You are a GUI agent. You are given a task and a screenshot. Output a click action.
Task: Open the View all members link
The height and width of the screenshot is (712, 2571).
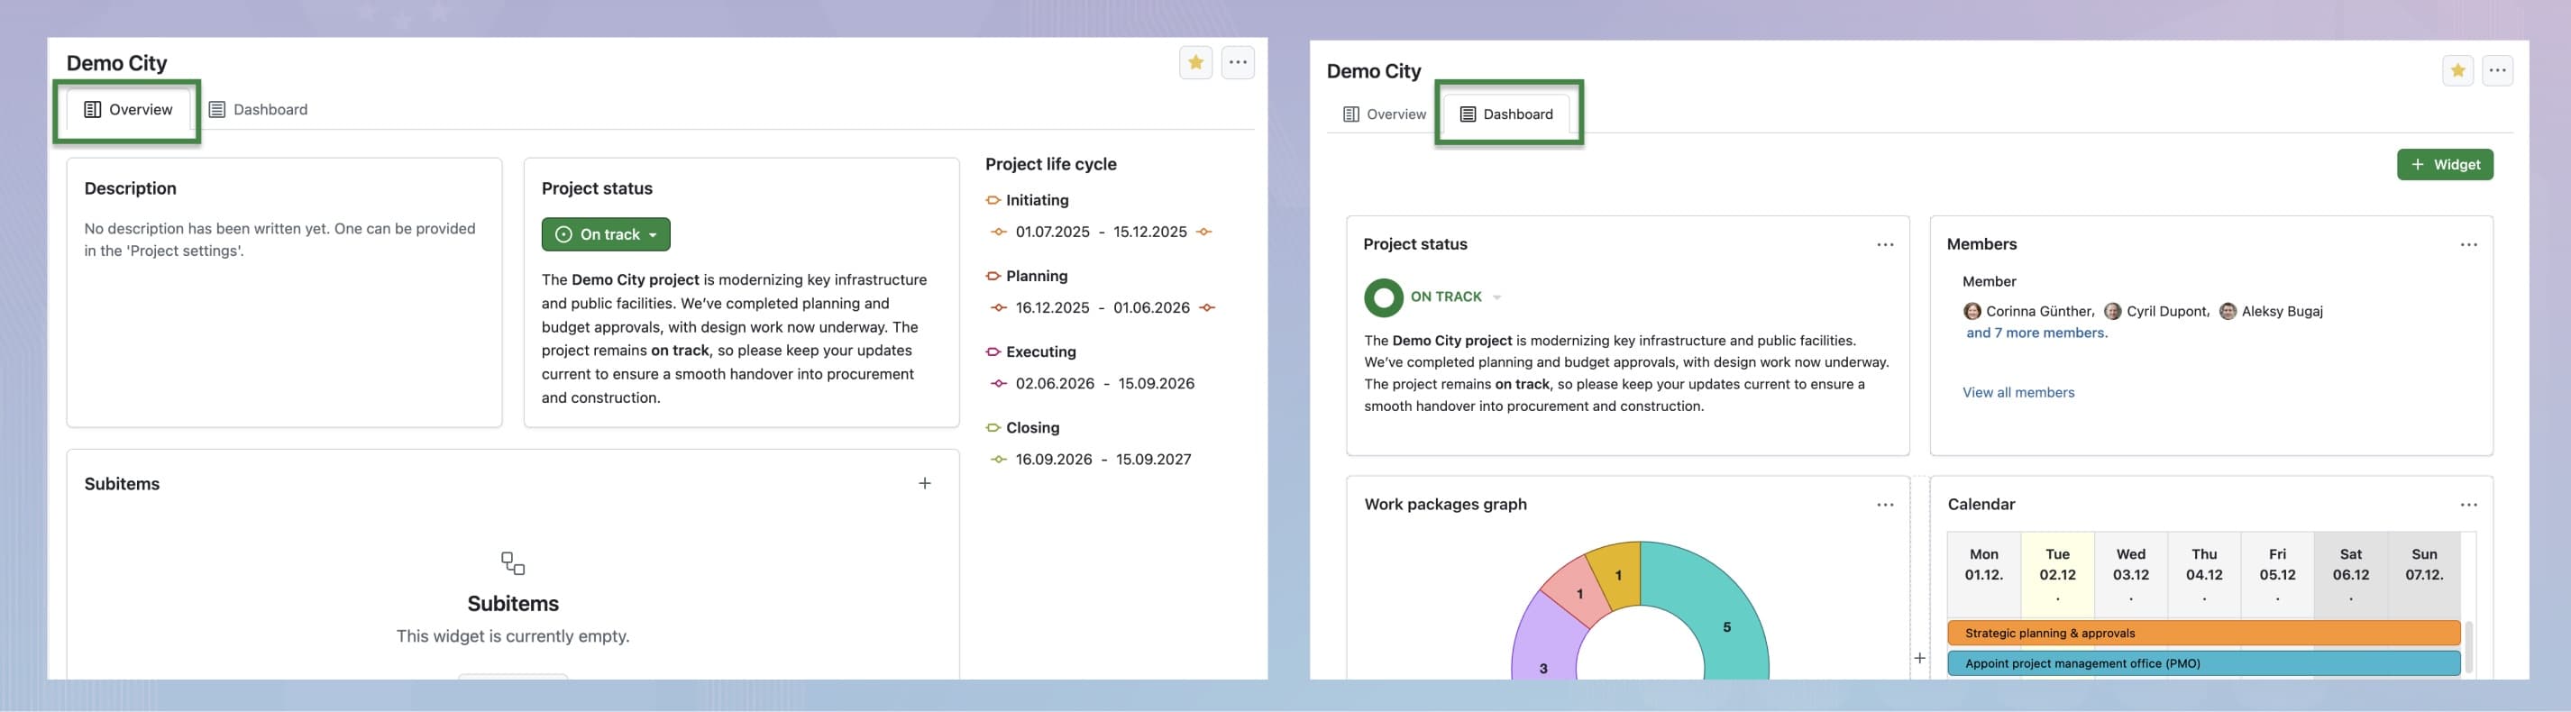point(2017,393)
